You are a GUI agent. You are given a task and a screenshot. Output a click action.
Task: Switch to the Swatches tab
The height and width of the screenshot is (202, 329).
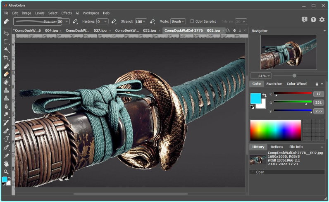pos(274,84)
